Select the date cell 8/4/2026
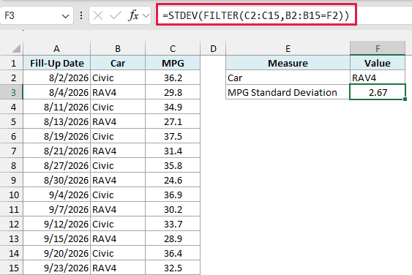Viewport: 412px width, 275px height. tap(57, 92)
